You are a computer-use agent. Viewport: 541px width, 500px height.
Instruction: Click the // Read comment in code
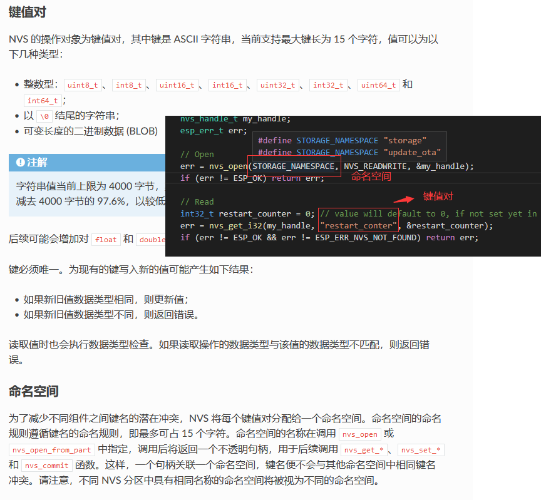pyautogui.click(x=197, y=202)
